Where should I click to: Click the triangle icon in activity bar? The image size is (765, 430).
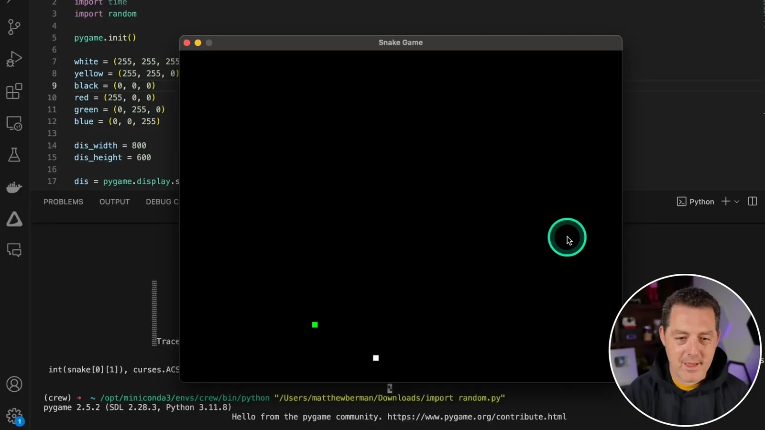pyautogui.click(x=14, y=219)
